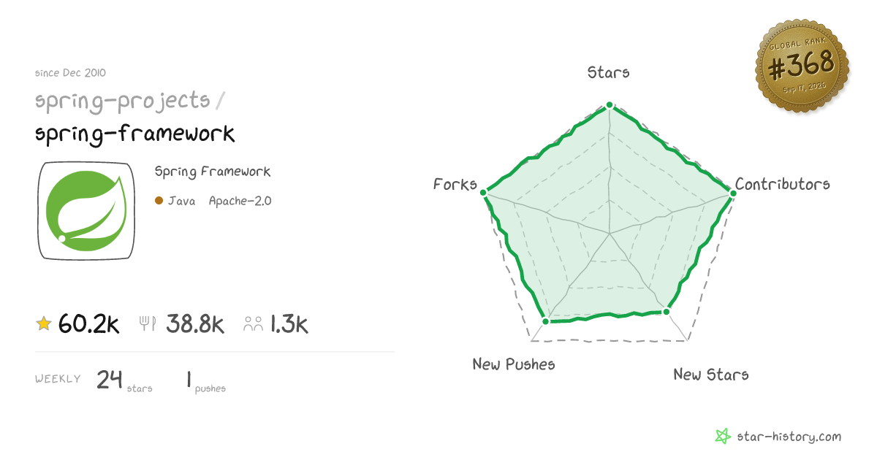Click the 60.2k stars count
This screenshot has height=460, width=877.
point(88,324)
